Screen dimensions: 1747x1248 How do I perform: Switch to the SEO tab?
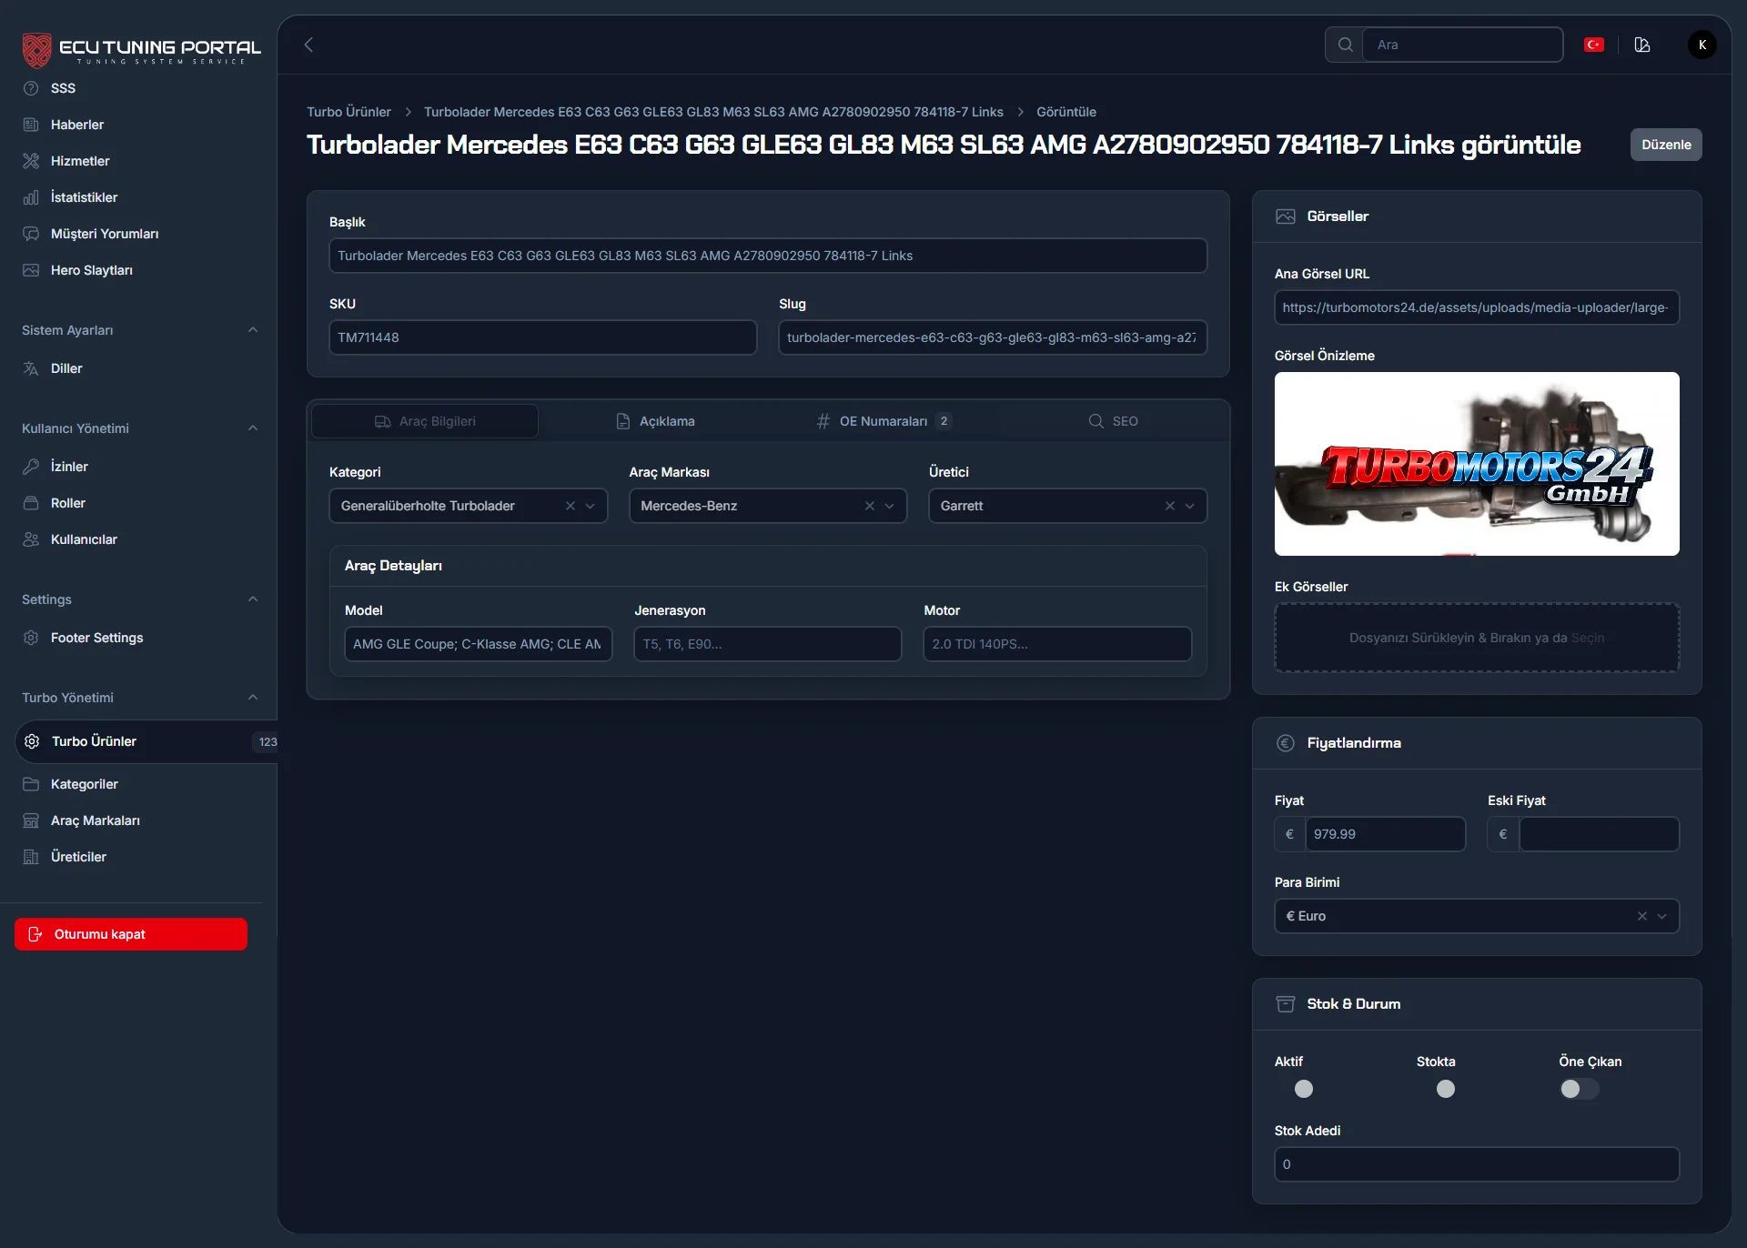pos(1113,421)
